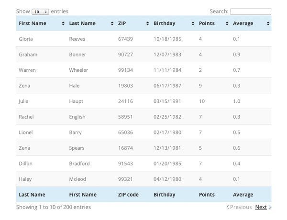
Task: Click birthday 11/11/1984 in Warren's row
Action: coord(167,70)
